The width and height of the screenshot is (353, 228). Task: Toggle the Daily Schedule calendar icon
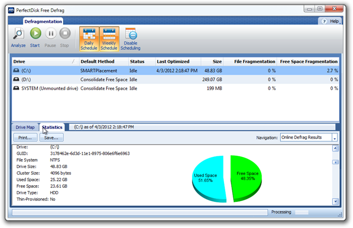coord(89,34)
